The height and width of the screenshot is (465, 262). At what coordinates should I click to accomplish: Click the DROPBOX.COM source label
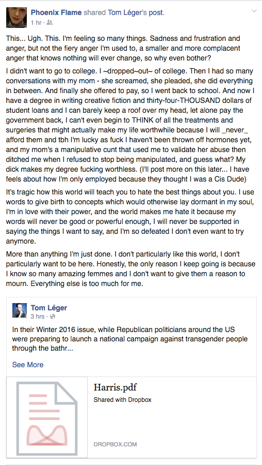(x=116, y=444)
